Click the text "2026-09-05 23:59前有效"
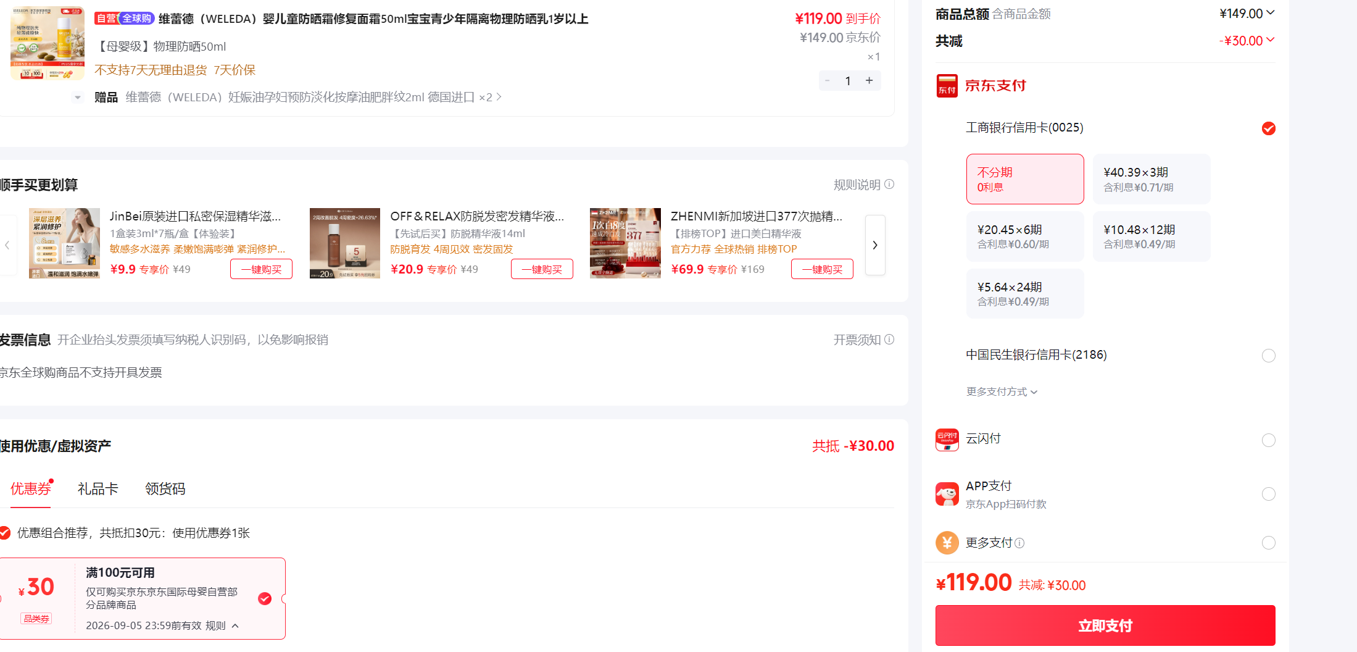Image resolution: width=1357 pixels, height=652 pixels. [x=144, y=626]
